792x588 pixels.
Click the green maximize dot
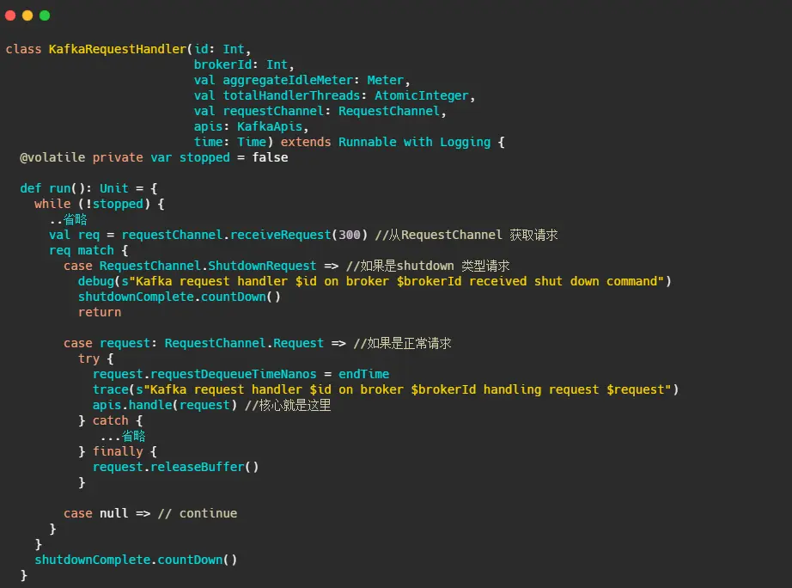(45, 15)
